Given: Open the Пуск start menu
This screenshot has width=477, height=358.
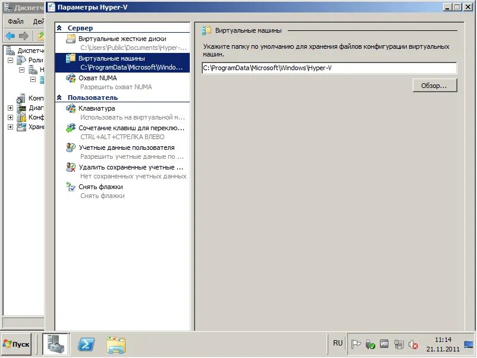Looking at the screenshot, I should pyautogui.click(x=17, y=344).
